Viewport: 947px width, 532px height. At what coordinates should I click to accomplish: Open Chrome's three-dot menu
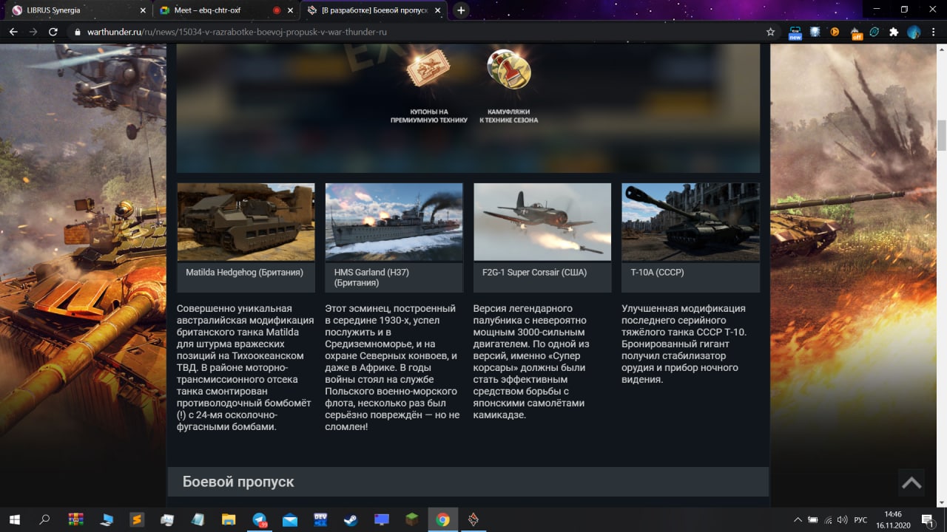pos(934,32)
